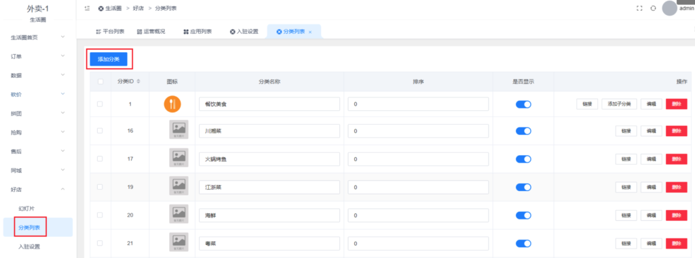
Task: Check the box for category ID 16
Action: coord(100,131)
